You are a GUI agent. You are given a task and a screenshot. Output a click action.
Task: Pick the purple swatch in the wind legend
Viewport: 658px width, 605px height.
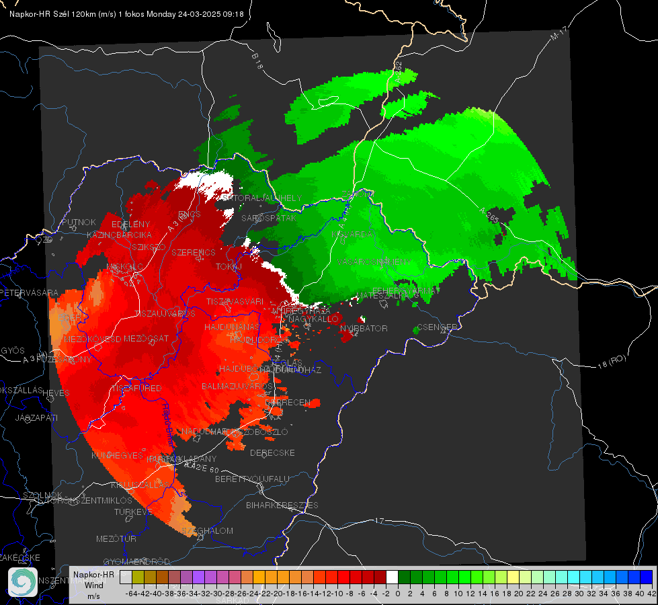pos(198,577)
